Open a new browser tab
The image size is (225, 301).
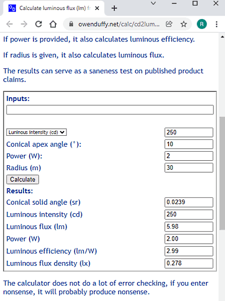[x=114, y=8]
